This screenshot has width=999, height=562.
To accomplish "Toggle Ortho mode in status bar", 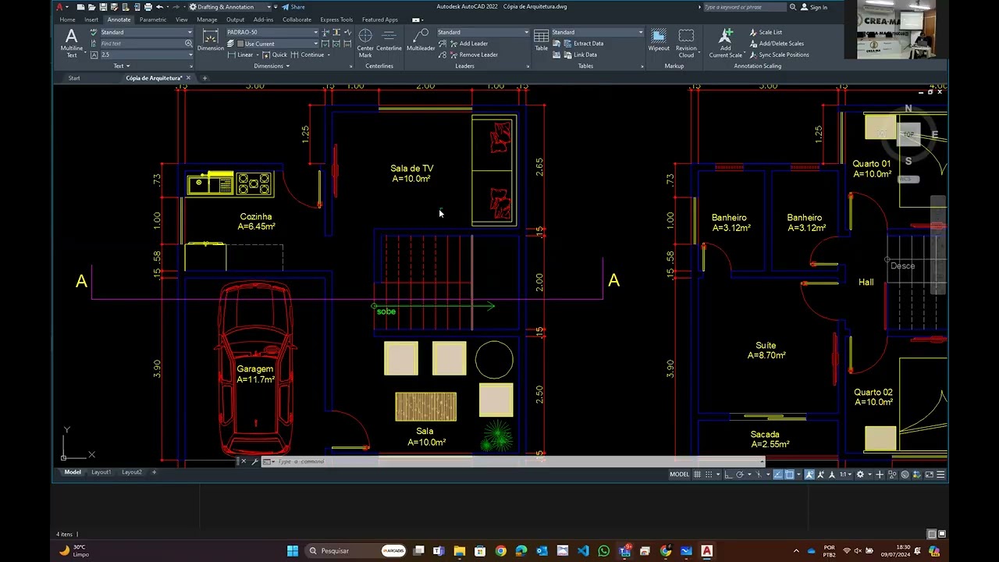I will (728, 475).
